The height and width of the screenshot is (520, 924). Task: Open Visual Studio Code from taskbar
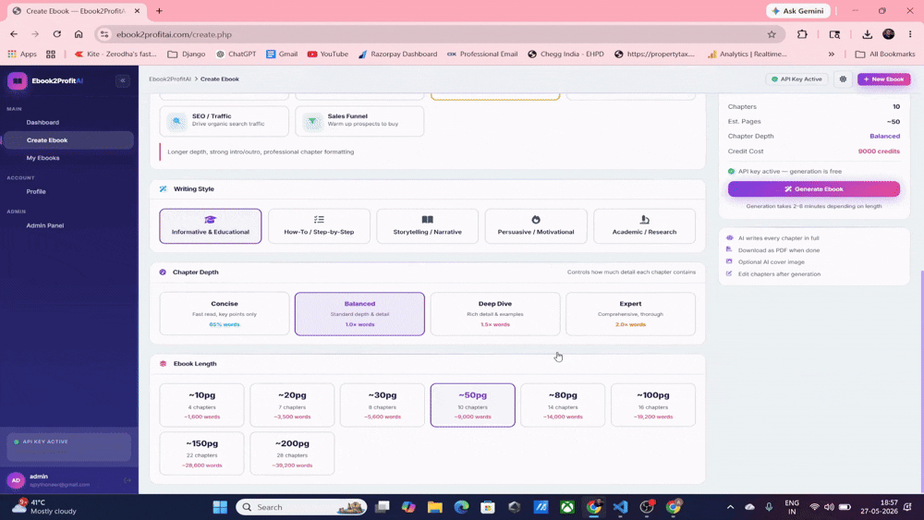point(620,507)
